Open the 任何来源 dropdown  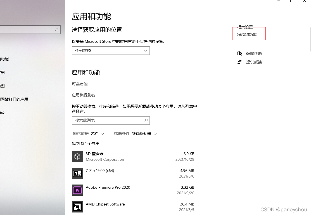[x=111, y=51]
